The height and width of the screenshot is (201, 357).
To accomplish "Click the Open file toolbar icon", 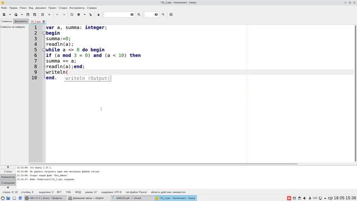I will click(x=16, y=15).
